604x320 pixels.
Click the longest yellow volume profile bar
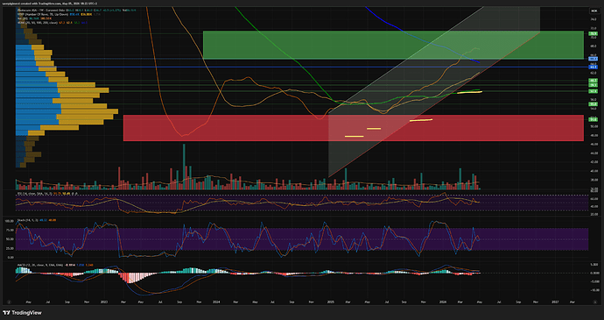[89, 111]
